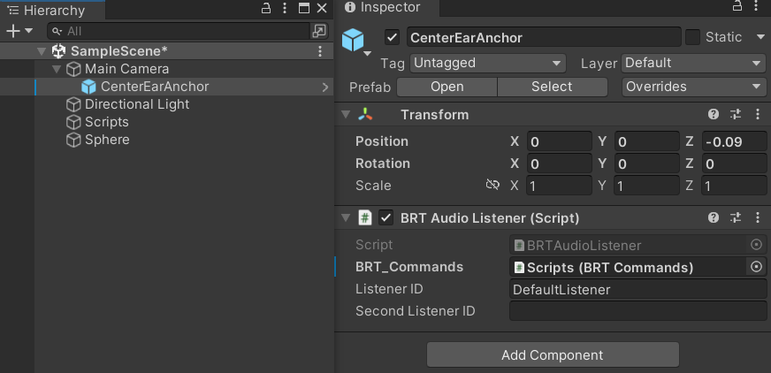771x373 pixels.
Task: Click the Position X field
Action: pyautogui.click(x=560, y=142)
